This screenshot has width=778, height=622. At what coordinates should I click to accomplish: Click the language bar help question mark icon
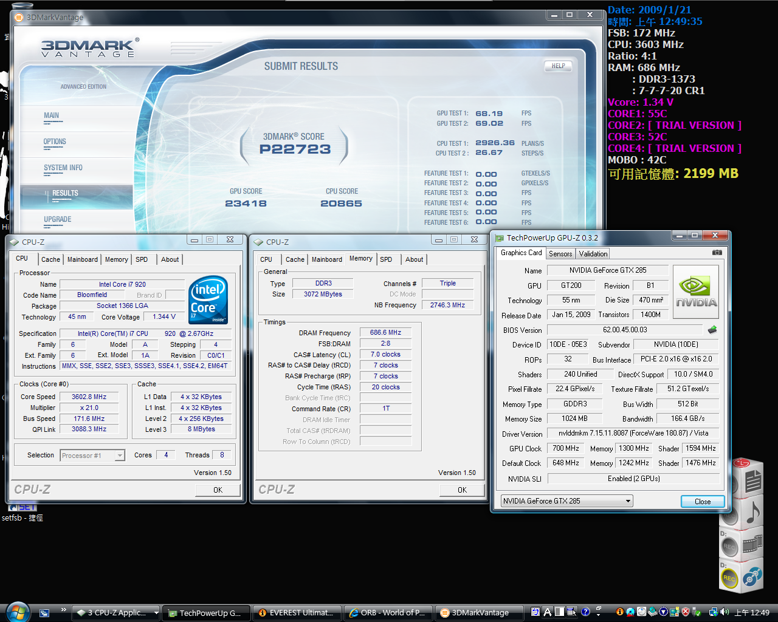[x=585, y=612]
